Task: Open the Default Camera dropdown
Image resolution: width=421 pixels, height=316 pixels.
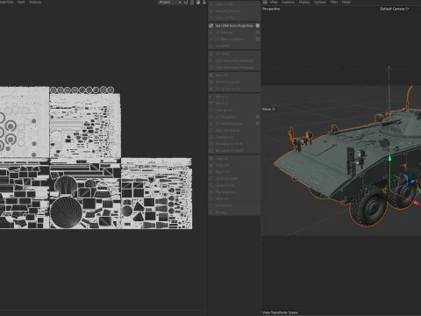Action: click(394, 9)
